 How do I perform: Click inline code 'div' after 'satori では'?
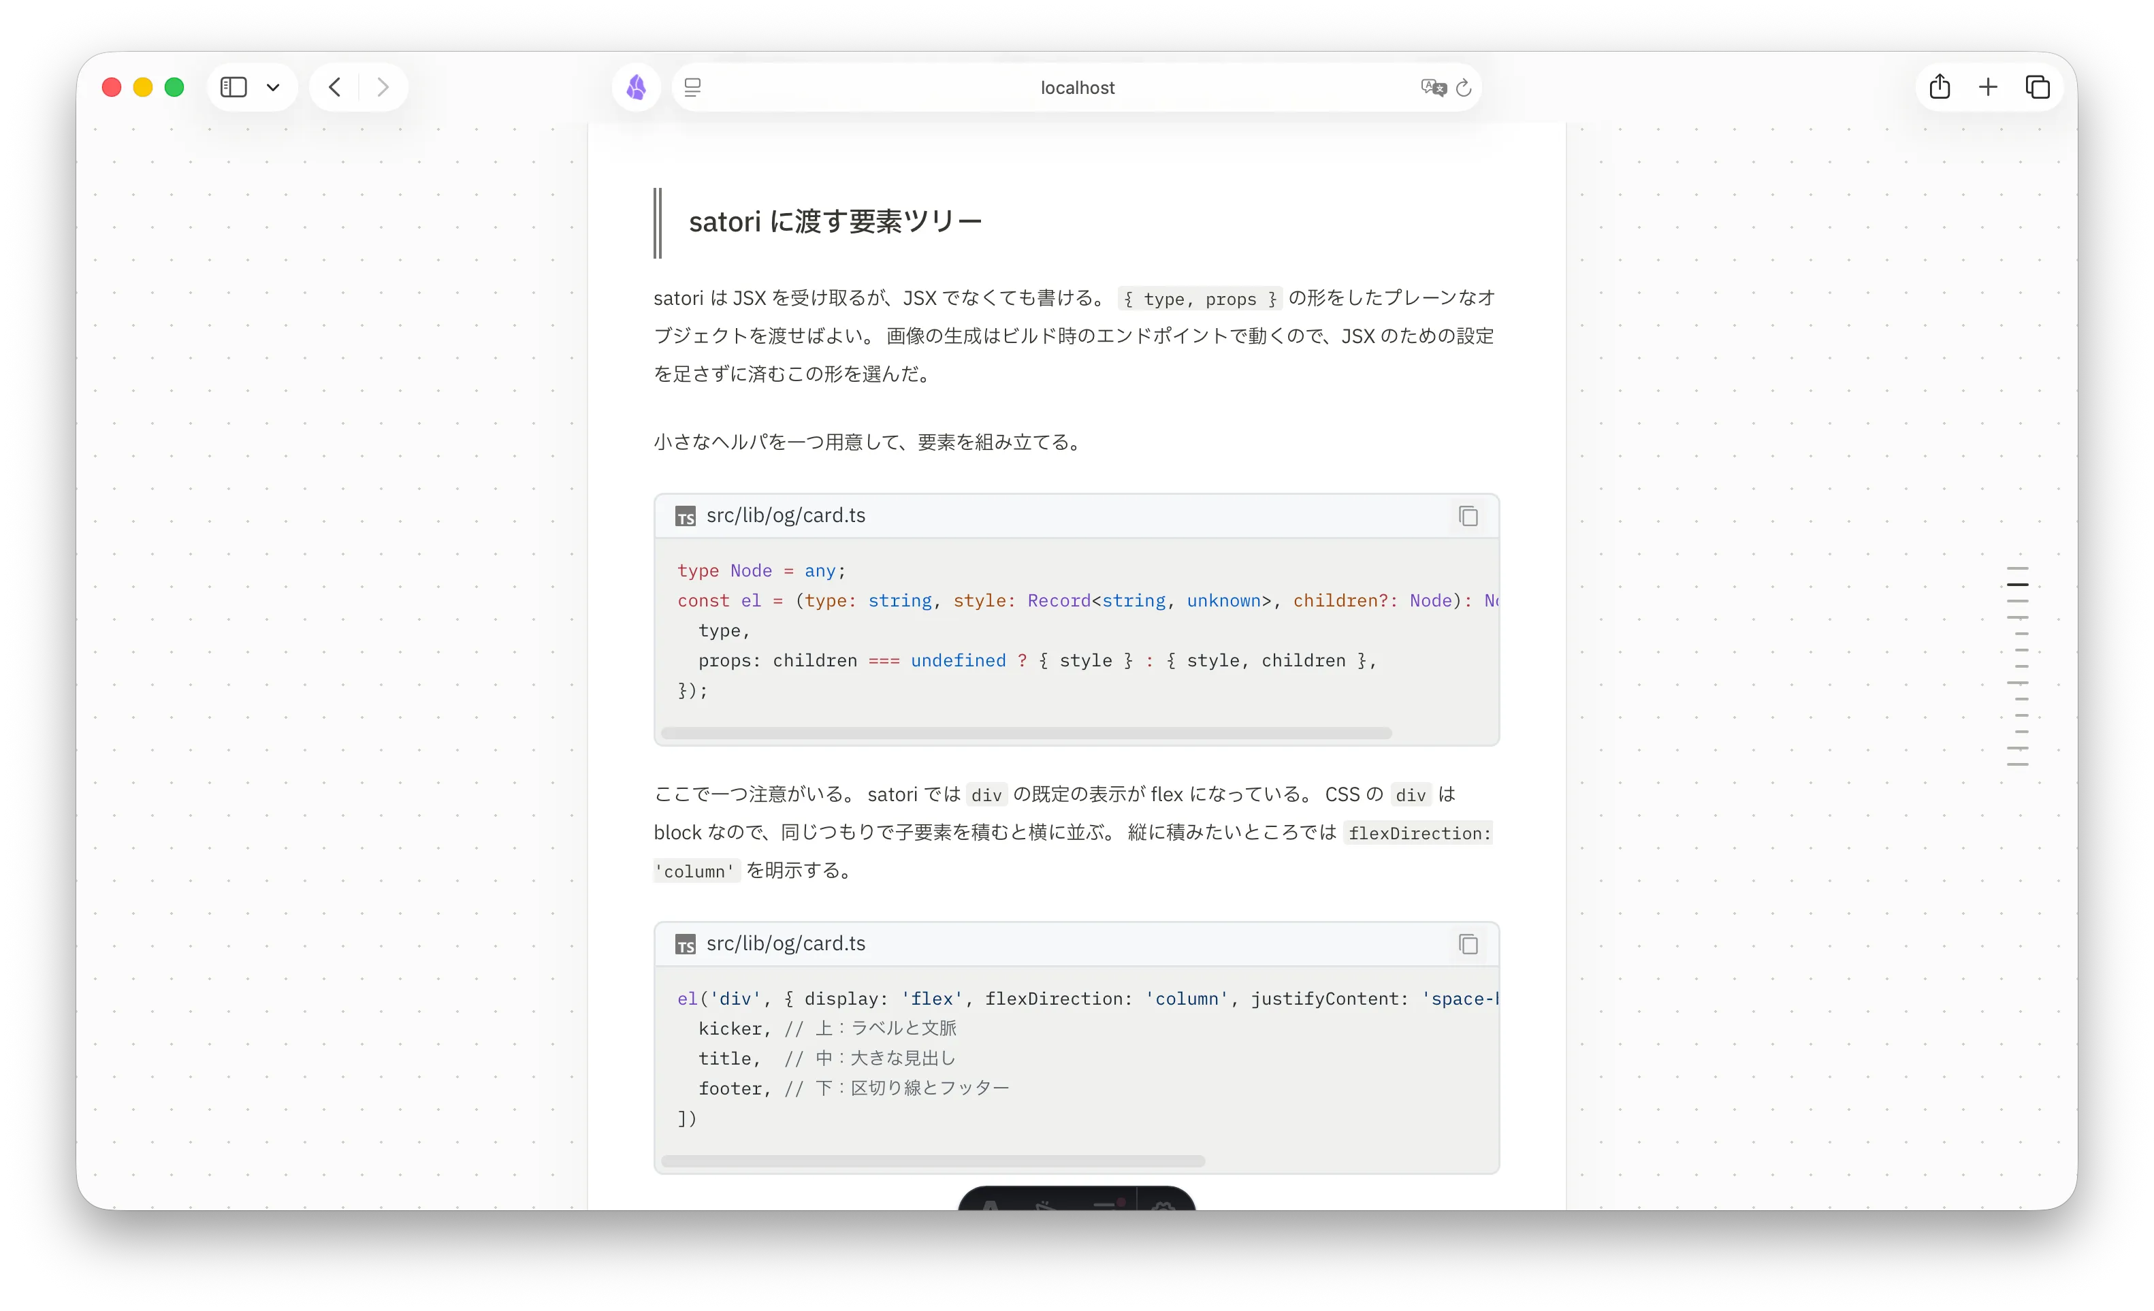click(x=986, y=794)
